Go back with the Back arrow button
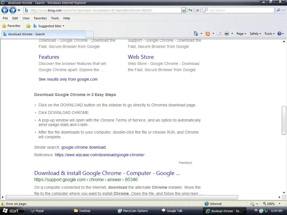This screenshot has width=287, height=215. coord(5,10)
